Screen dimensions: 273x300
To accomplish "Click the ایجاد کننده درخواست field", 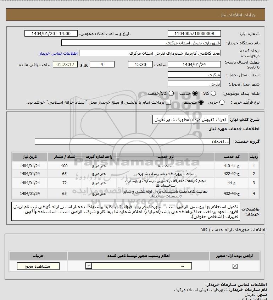I will click(x=150, y=53).
